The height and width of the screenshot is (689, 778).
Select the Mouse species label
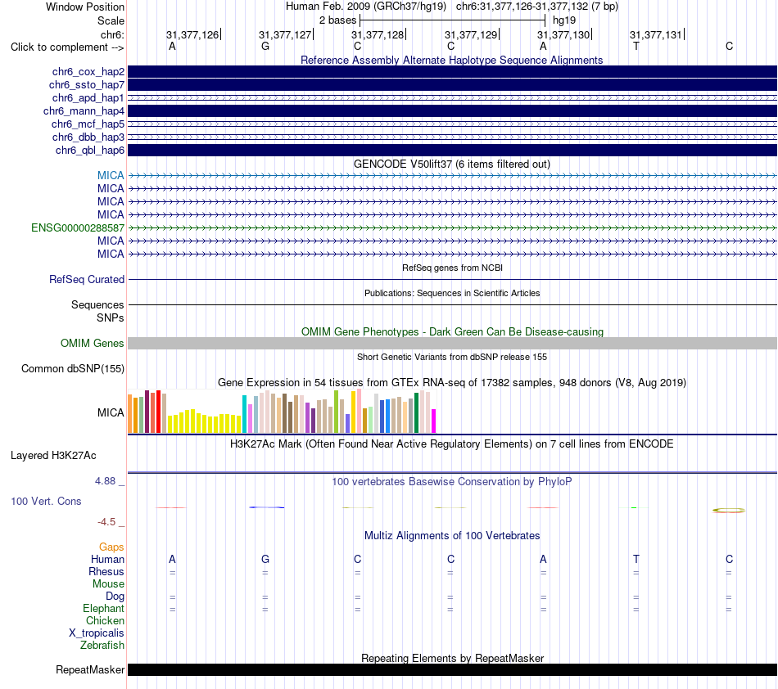(x=108, y=584)
